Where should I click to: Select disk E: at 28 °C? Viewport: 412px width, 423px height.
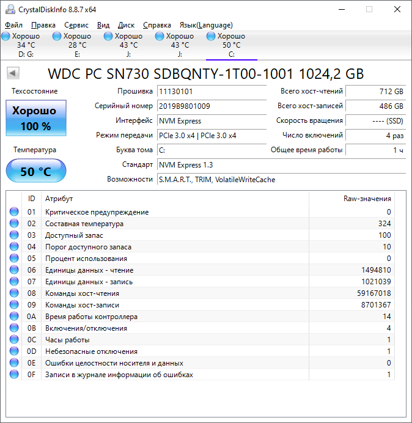[77, 45]
